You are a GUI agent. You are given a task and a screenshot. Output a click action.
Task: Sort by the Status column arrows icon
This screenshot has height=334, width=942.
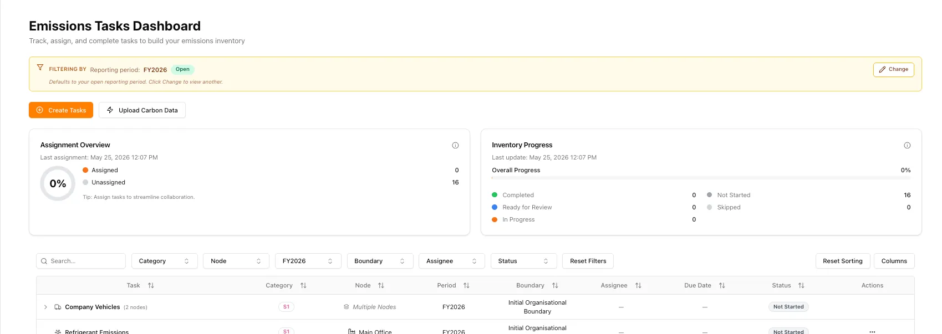[x=801, y=286]
